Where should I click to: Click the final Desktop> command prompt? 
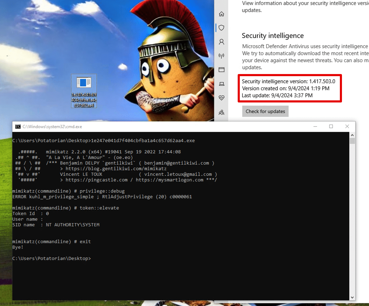[x=52, y=259]
